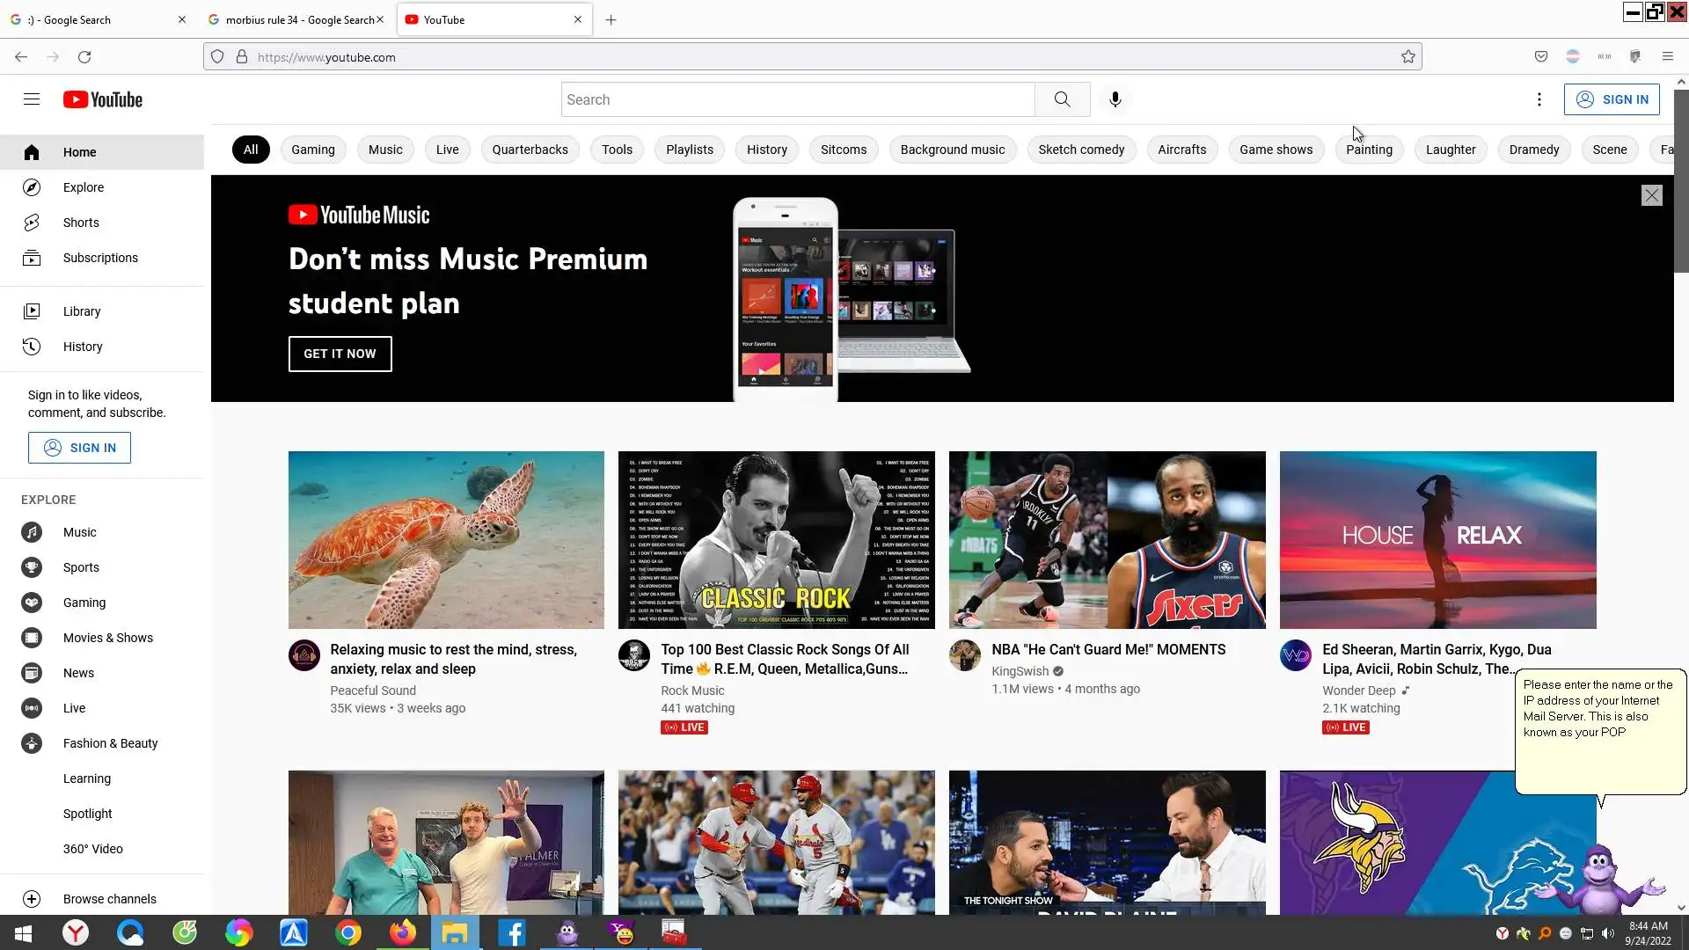Expand Browse channels in the sidebar

(109, 899)
